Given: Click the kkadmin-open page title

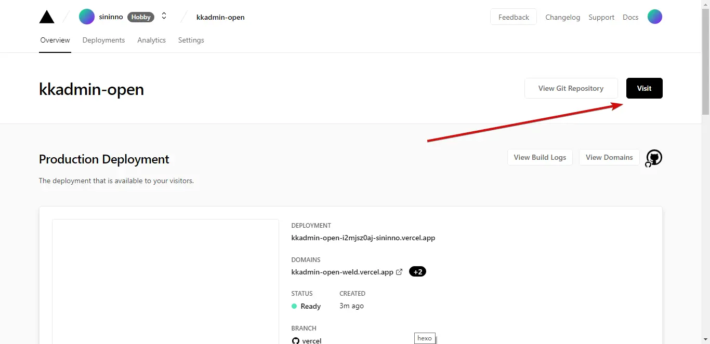Looking at the screenshot, I should click(91, 89).
